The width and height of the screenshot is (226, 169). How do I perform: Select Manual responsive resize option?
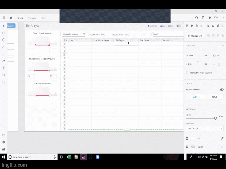tap(214, 97)
